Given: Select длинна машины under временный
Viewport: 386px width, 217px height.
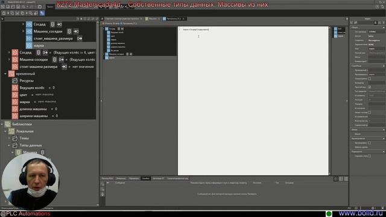Looking at the screenshot, I should (33, 108).
